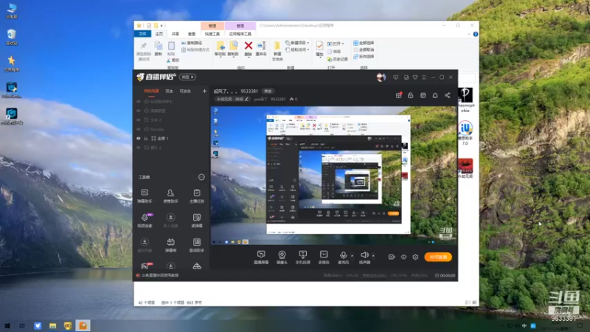590x332 pixels.
Task: Click 新建文件夹 new folder in Explorer
Action: point(277,51)
